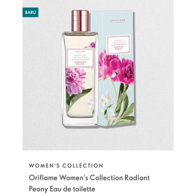Click the pink peony flower on bottle
The image size is (196, 196).
75,81
